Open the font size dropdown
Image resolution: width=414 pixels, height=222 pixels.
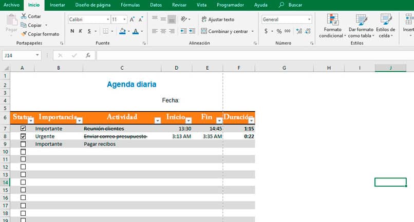point(124,19)
